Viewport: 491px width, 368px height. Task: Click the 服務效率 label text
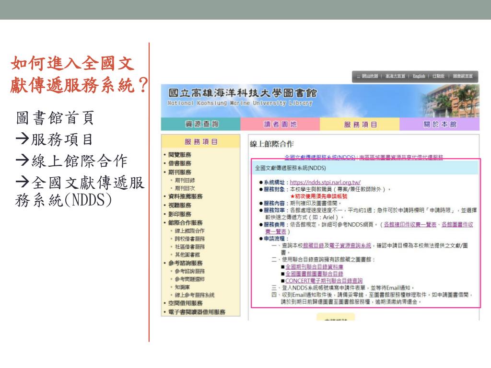coord(274,210)
